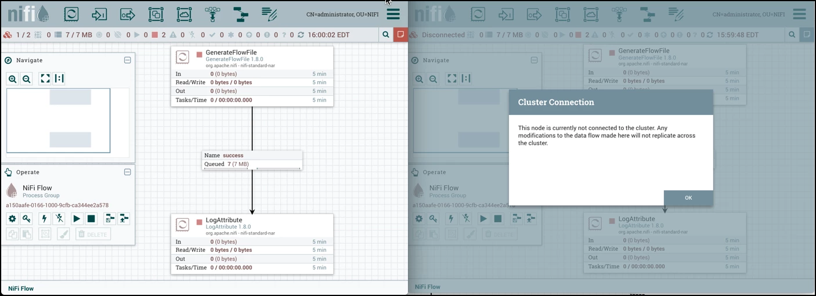Open Configuration gear in left window's Operate panel
The height and width of the screenshot is (296, 816).
[12, 219]
